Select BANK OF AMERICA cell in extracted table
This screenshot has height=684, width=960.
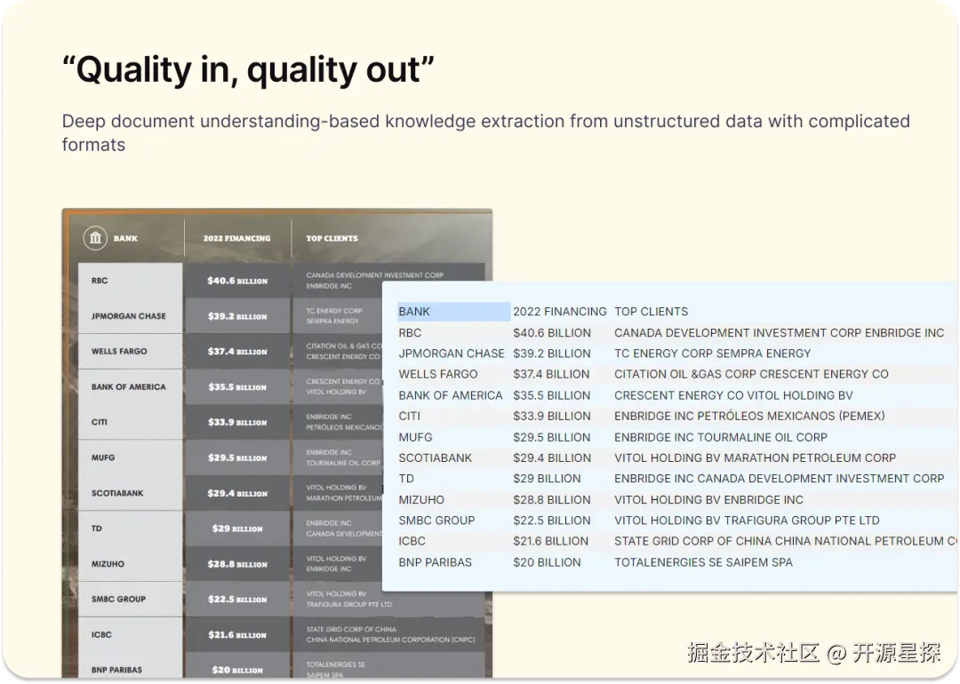point(450,396)
